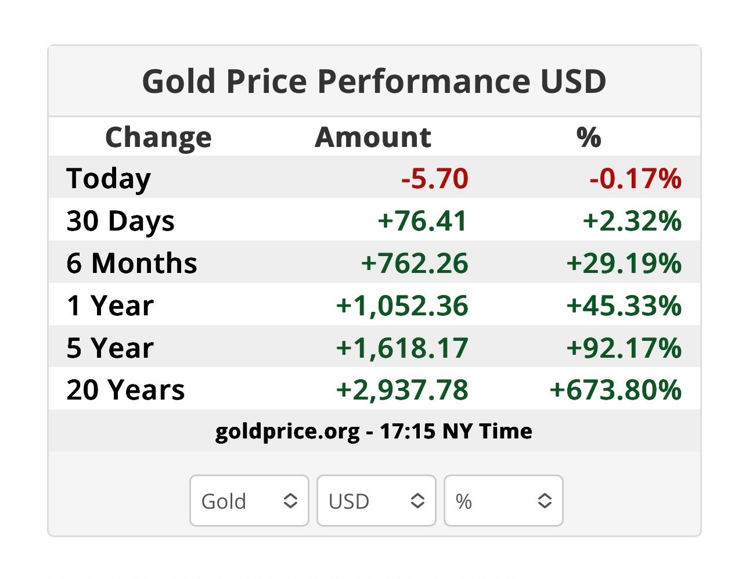Screen dimensions: 749x579
Task: Click the Gold dropdown up-down arrows
Action: [x=290, y=501]
